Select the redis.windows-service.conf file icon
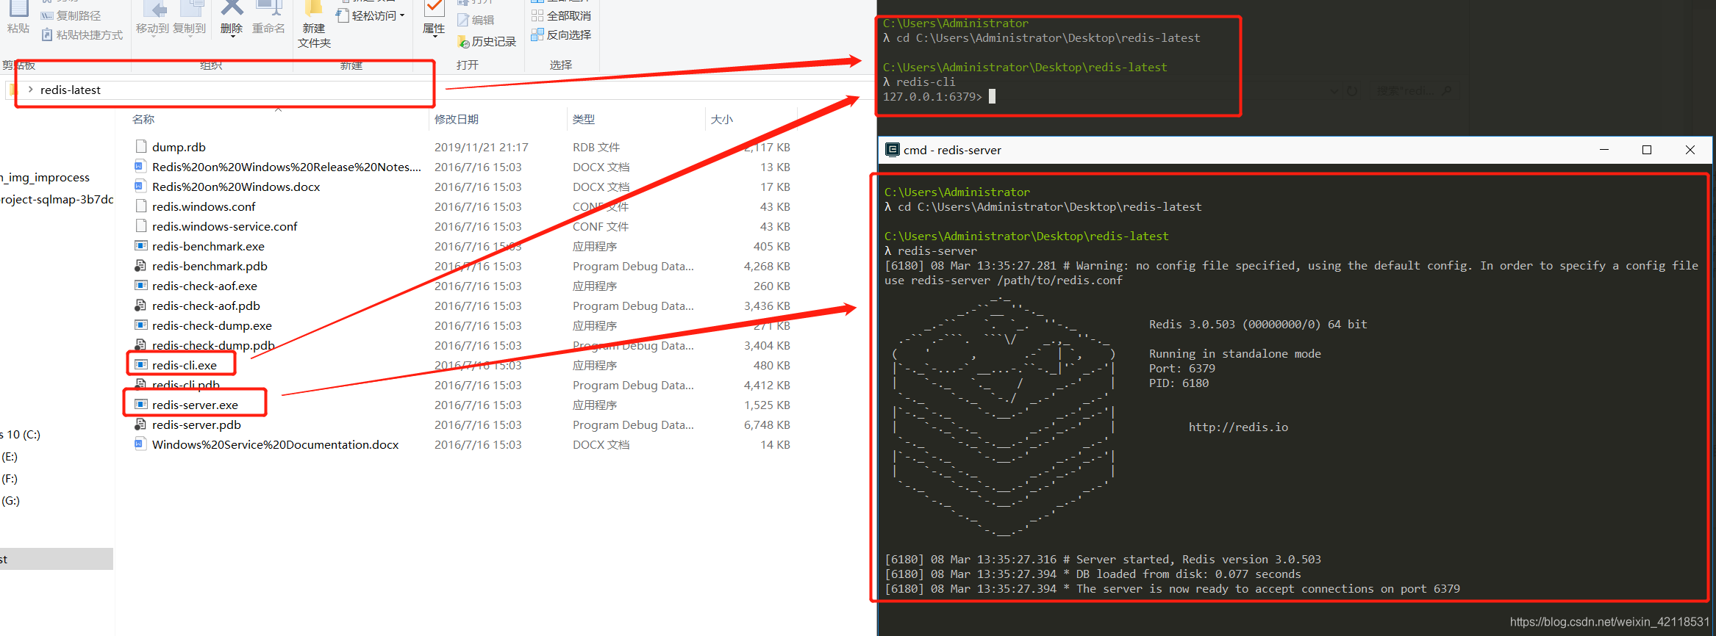This screenshot has height=636, width=1716. 141,226
